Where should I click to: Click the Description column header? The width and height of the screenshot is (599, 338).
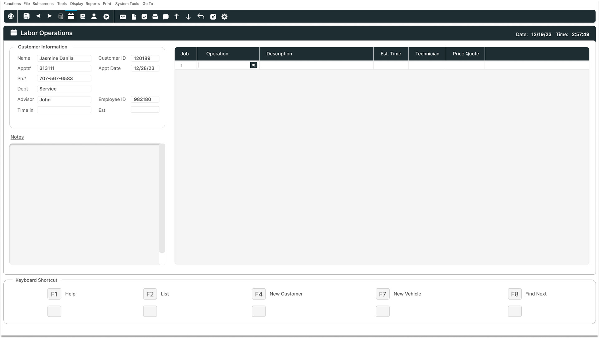coord(316,54)
